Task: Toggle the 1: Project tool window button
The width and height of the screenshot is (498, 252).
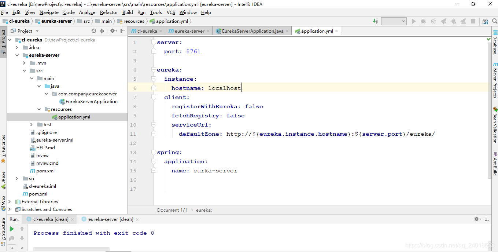Action: (3, 41)
